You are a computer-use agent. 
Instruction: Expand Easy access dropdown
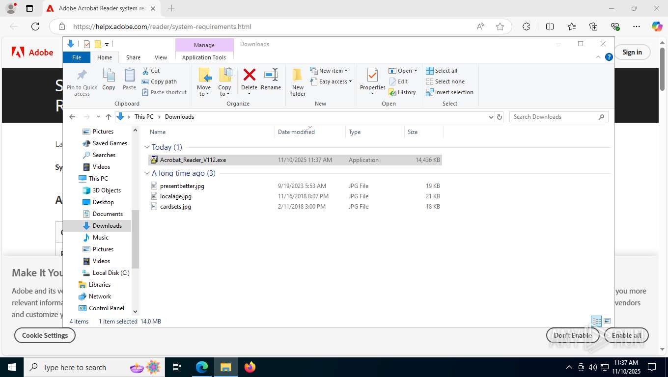pyautogui.click(x=331, y=81)
